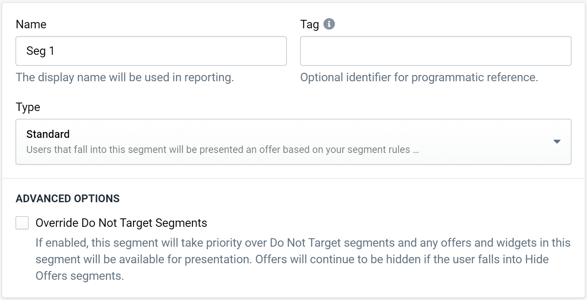Image resolution: width=587 pixels, height=300 pixels.
Task: Click the truncation ellipsis in the Type description
Action: 416,150
